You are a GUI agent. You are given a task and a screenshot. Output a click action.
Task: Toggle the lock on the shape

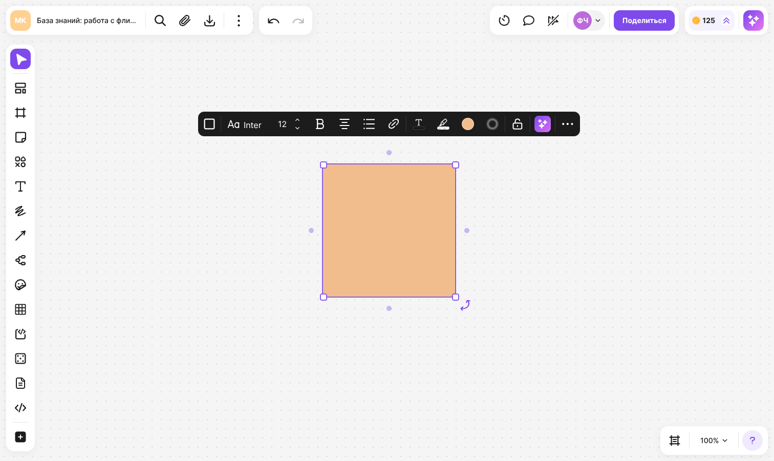[518, 124]
